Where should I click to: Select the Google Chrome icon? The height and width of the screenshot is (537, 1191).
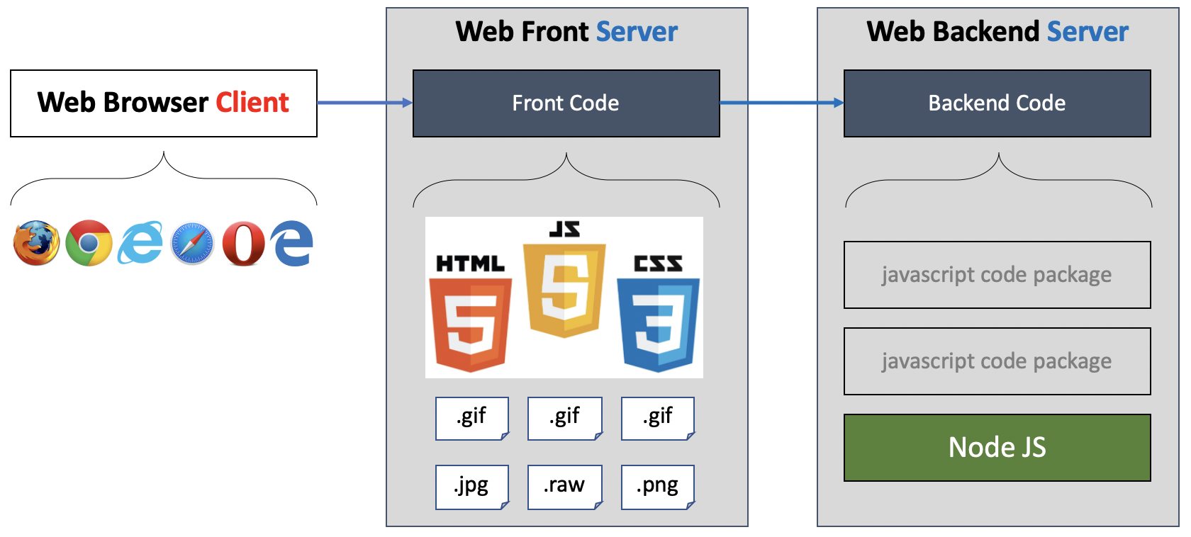(x=89, y=243)
